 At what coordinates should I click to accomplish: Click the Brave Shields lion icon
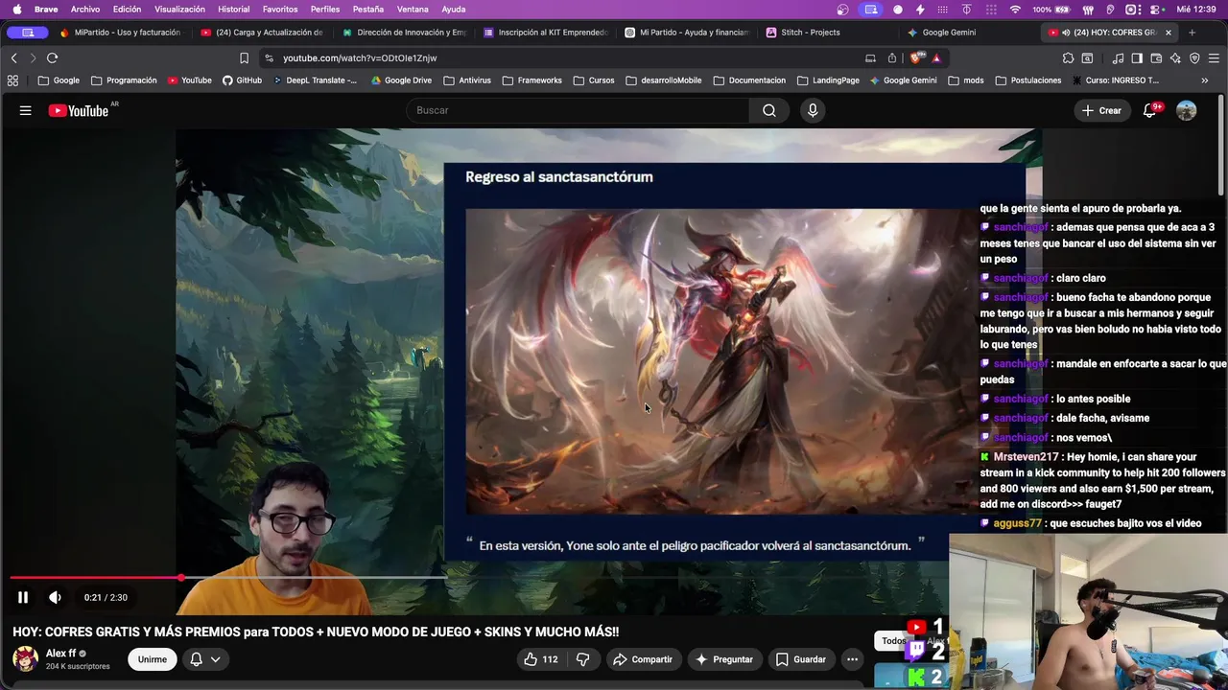point(916,58)
